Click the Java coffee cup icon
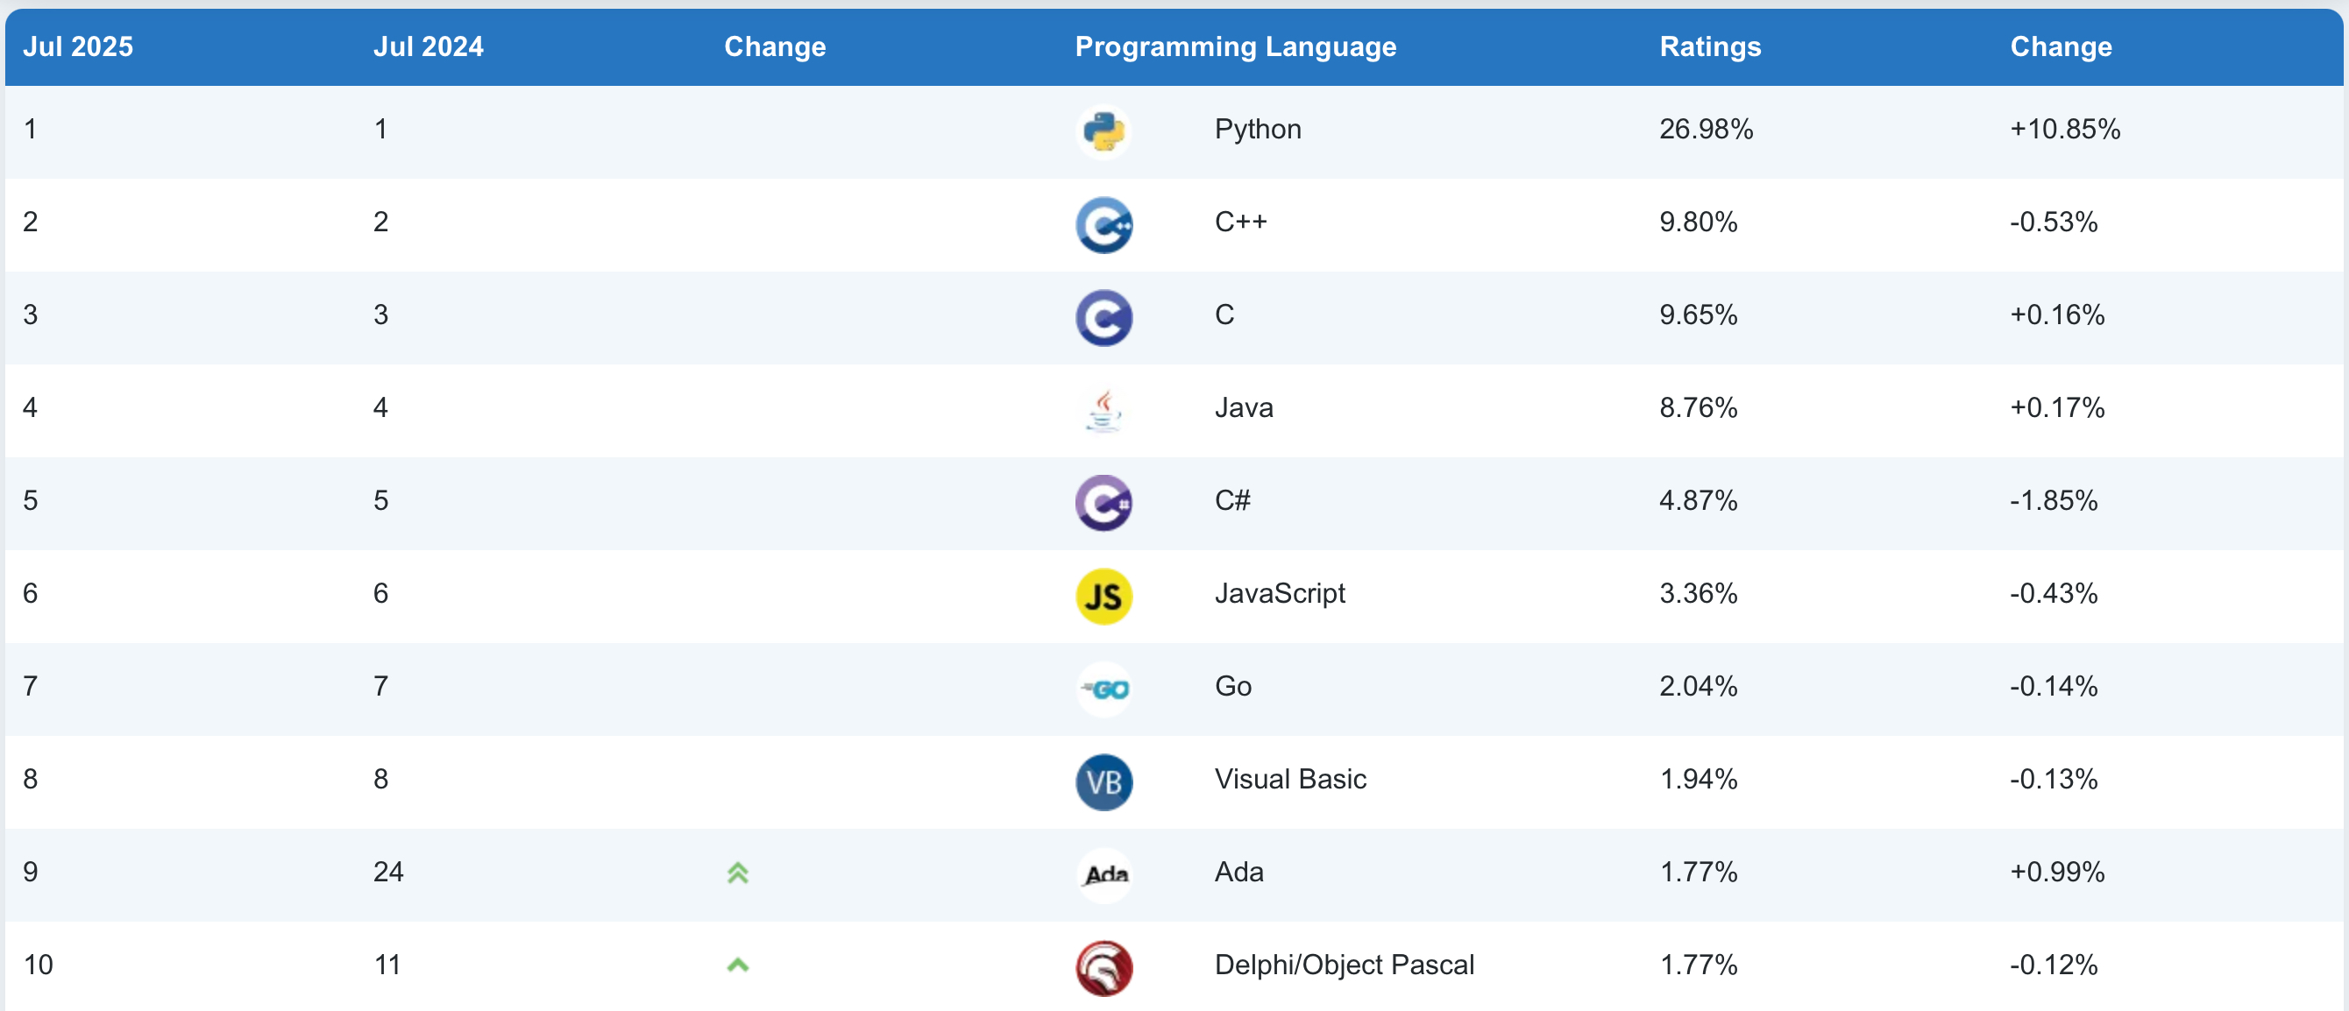The height and width of the screenshot is (1011, 2349). pyautogui.click(x=1104, y=410)
